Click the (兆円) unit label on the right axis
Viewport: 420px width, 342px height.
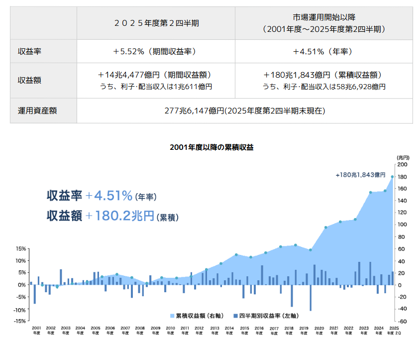[x=402, y=157]
